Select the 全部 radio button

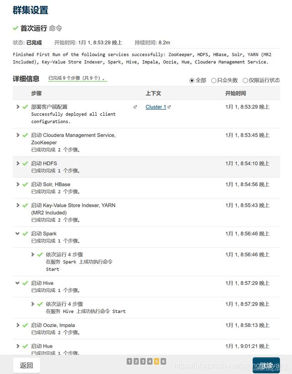(192, 81)
